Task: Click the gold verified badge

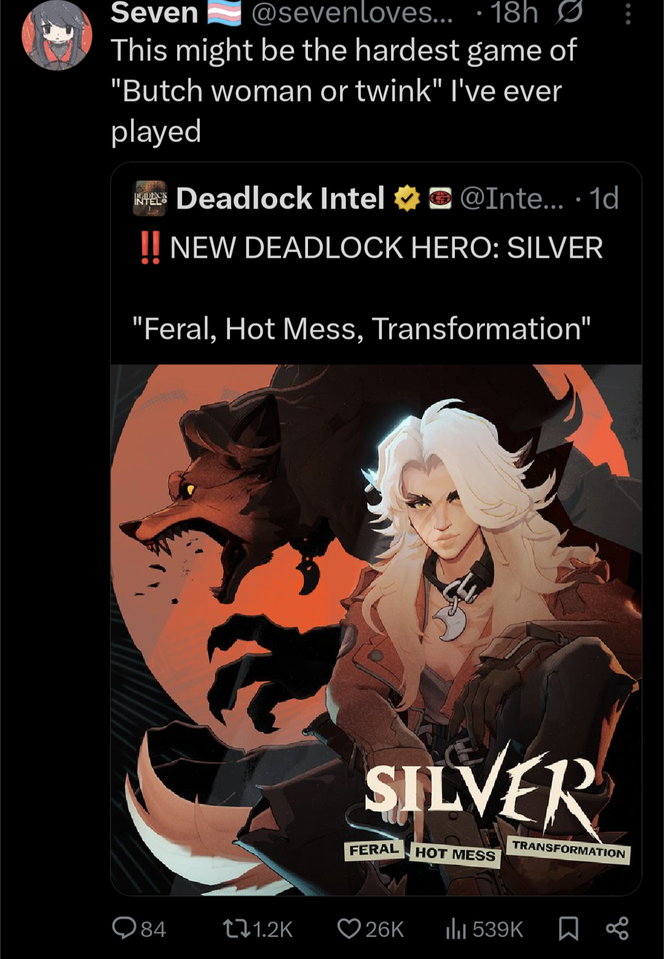Action: [406, 199]
